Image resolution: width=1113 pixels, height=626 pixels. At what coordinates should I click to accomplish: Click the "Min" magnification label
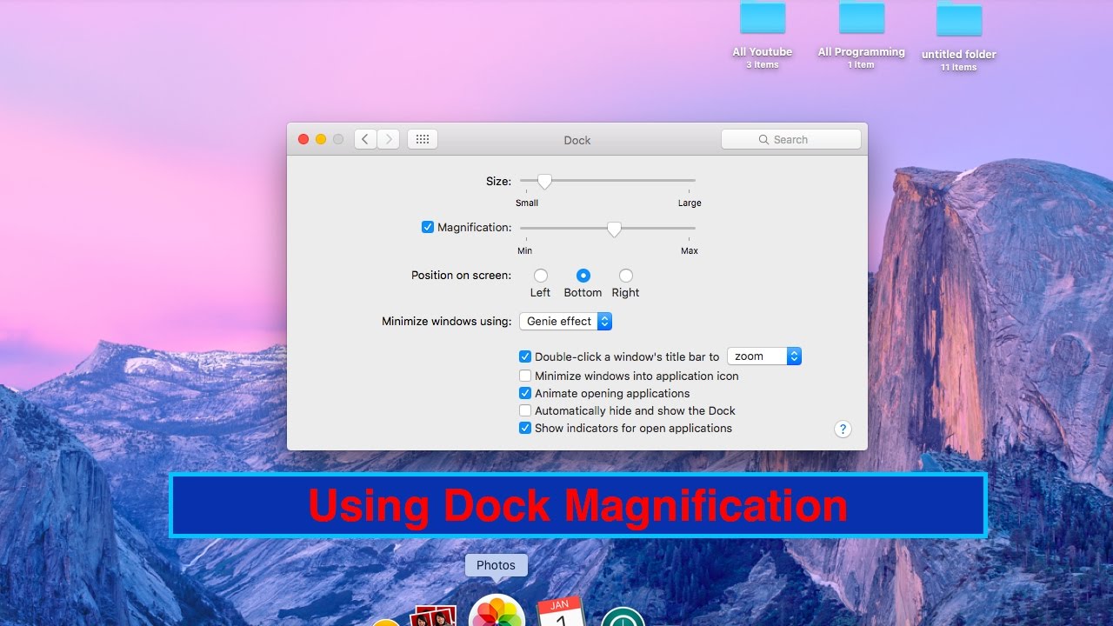pyautogui.click(x=525, y=250)
